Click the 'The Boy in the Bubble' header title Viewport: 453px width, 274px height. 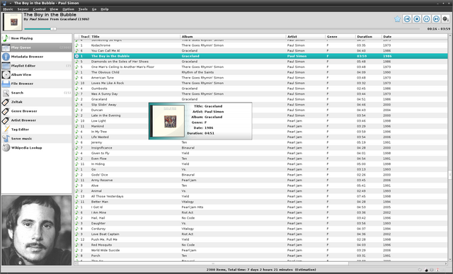click(50, 14)
